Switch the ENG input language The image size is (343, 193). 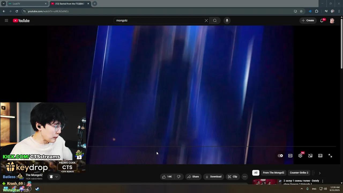(314, 189)
